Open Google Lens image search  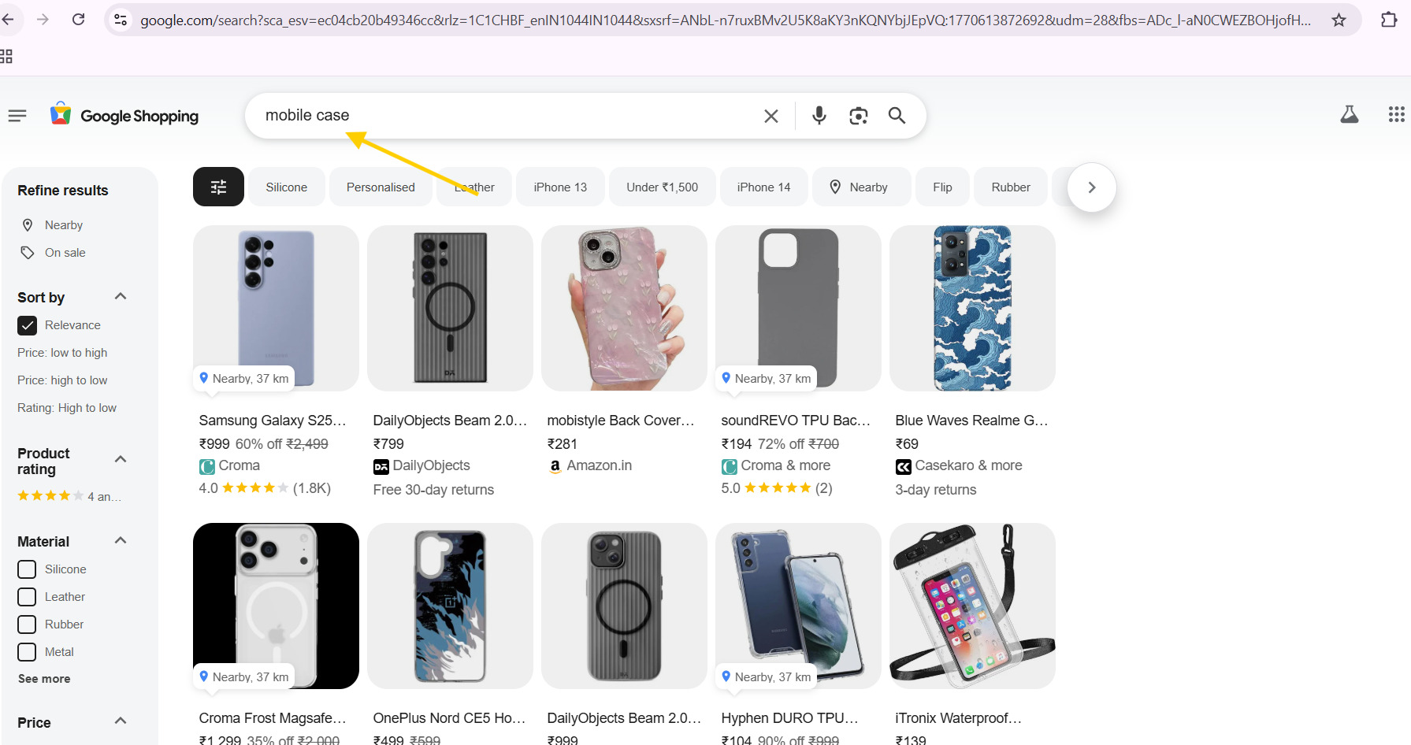click(858, 115)
